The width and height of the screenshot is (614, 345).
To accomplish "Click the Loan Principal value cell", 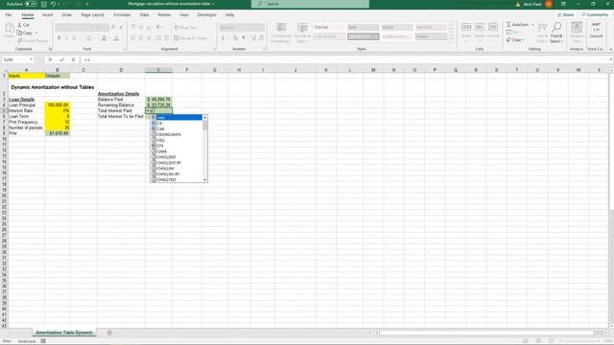I will point(58,105).
